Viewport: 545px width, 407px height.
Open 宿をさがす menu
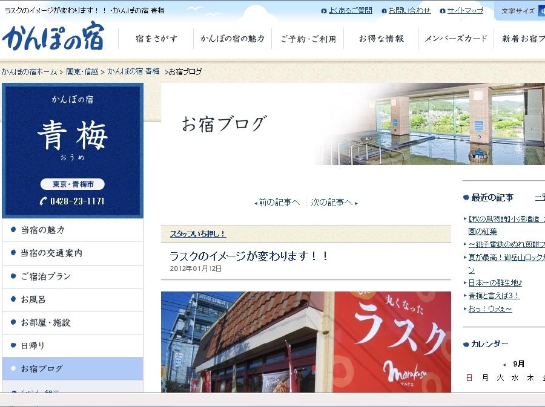tap(156, 39)
